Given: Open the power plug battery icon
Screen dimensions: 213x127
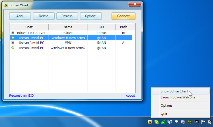Looking at the screenshot, I should click(x=210, y=122).
